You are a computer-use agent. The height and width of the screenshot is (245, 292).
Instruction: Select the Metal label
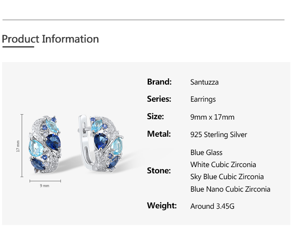coord(159,134)
